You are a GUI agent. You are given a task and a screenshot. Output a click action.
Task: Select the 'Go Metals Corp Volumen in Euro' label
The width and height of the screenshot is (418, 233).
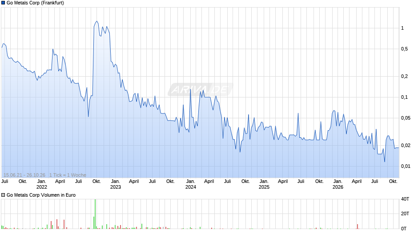41,195
